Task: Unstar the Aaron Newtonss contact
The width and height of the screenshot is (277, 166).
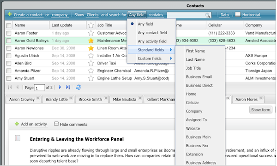Action: click(x=91, y=48)
